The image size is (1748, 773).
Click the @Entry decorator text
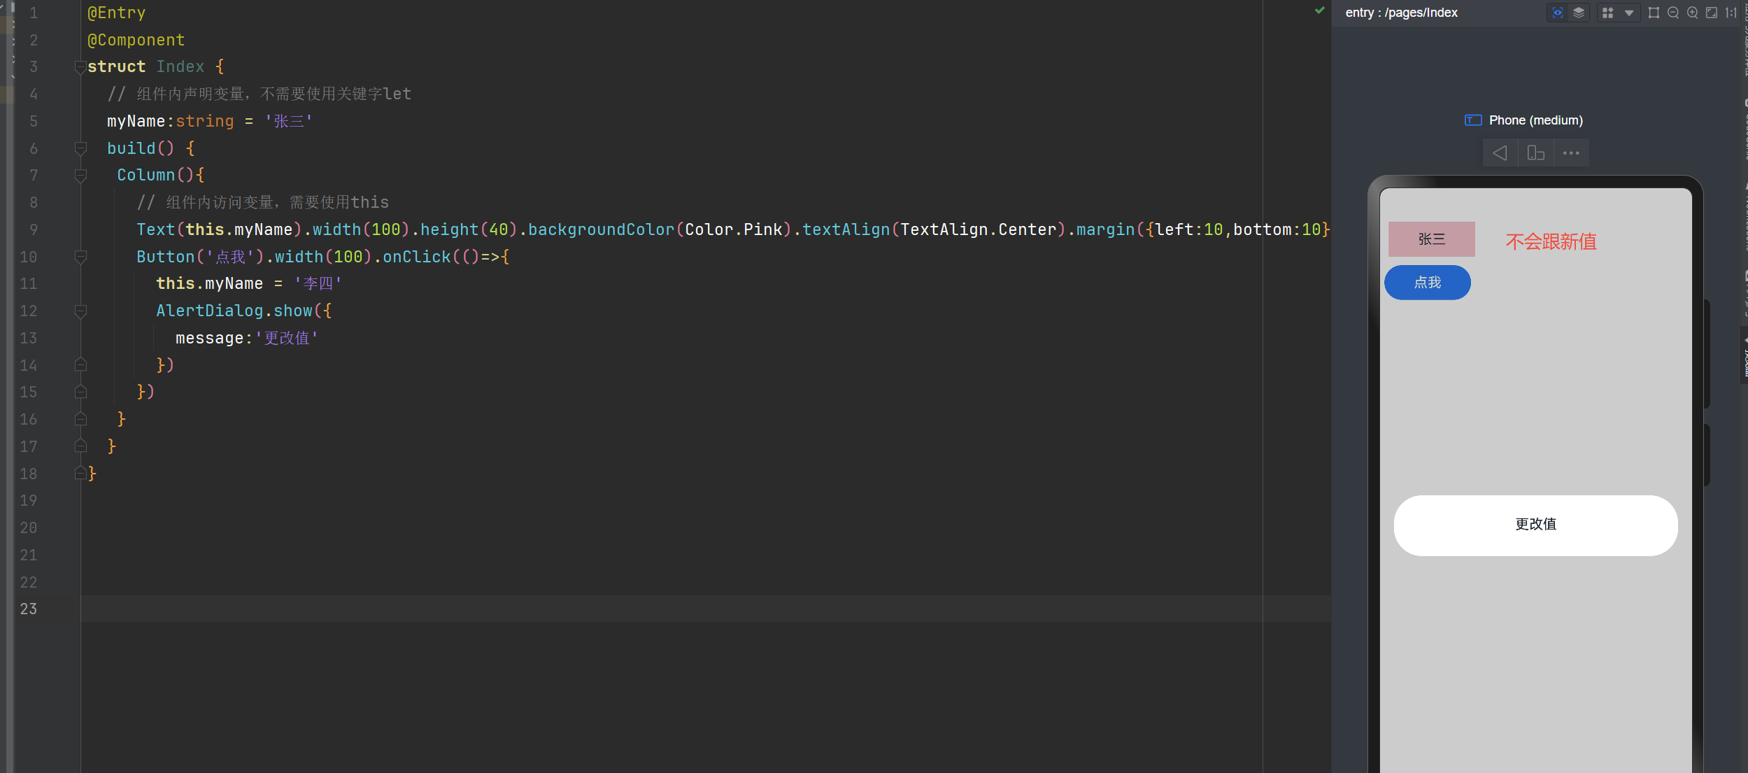117,13
